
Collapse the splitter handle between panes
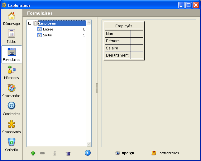(97, 88)
